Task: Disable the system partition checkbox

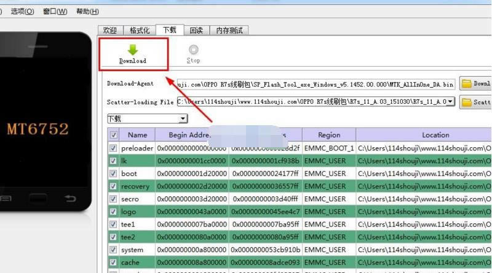Action: 113,250
